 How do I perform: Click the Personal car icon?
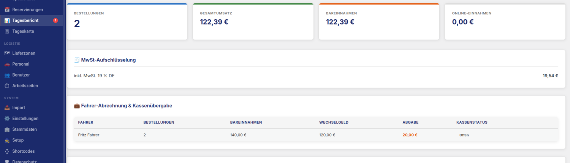[x=7, y=64]
